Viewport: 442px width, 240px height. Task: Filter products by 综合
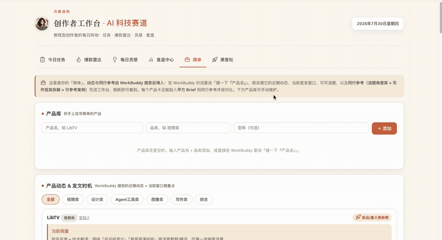[x=204, y=200]
